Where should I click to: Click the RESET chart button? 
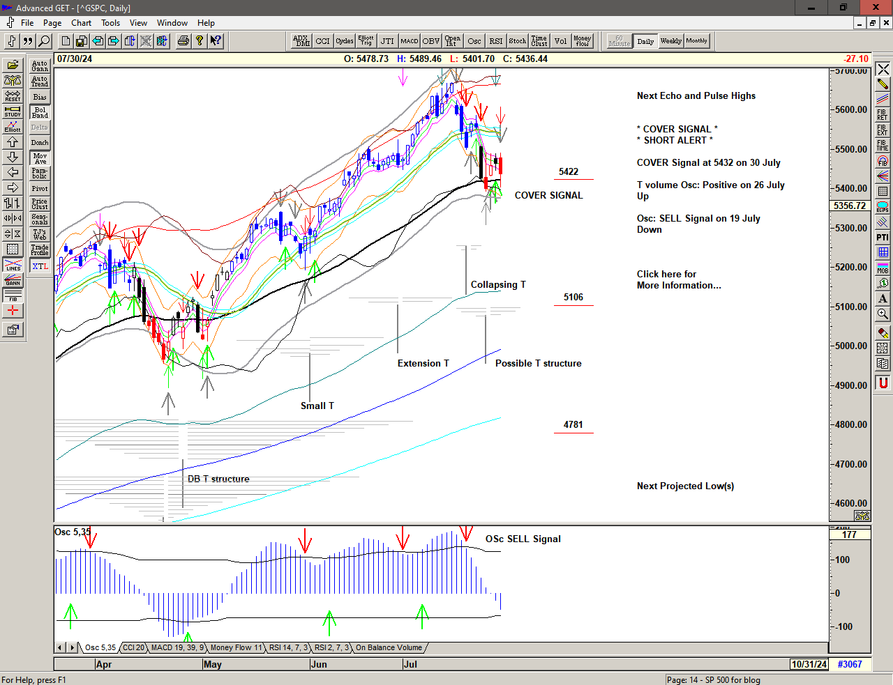click(13, 96)
